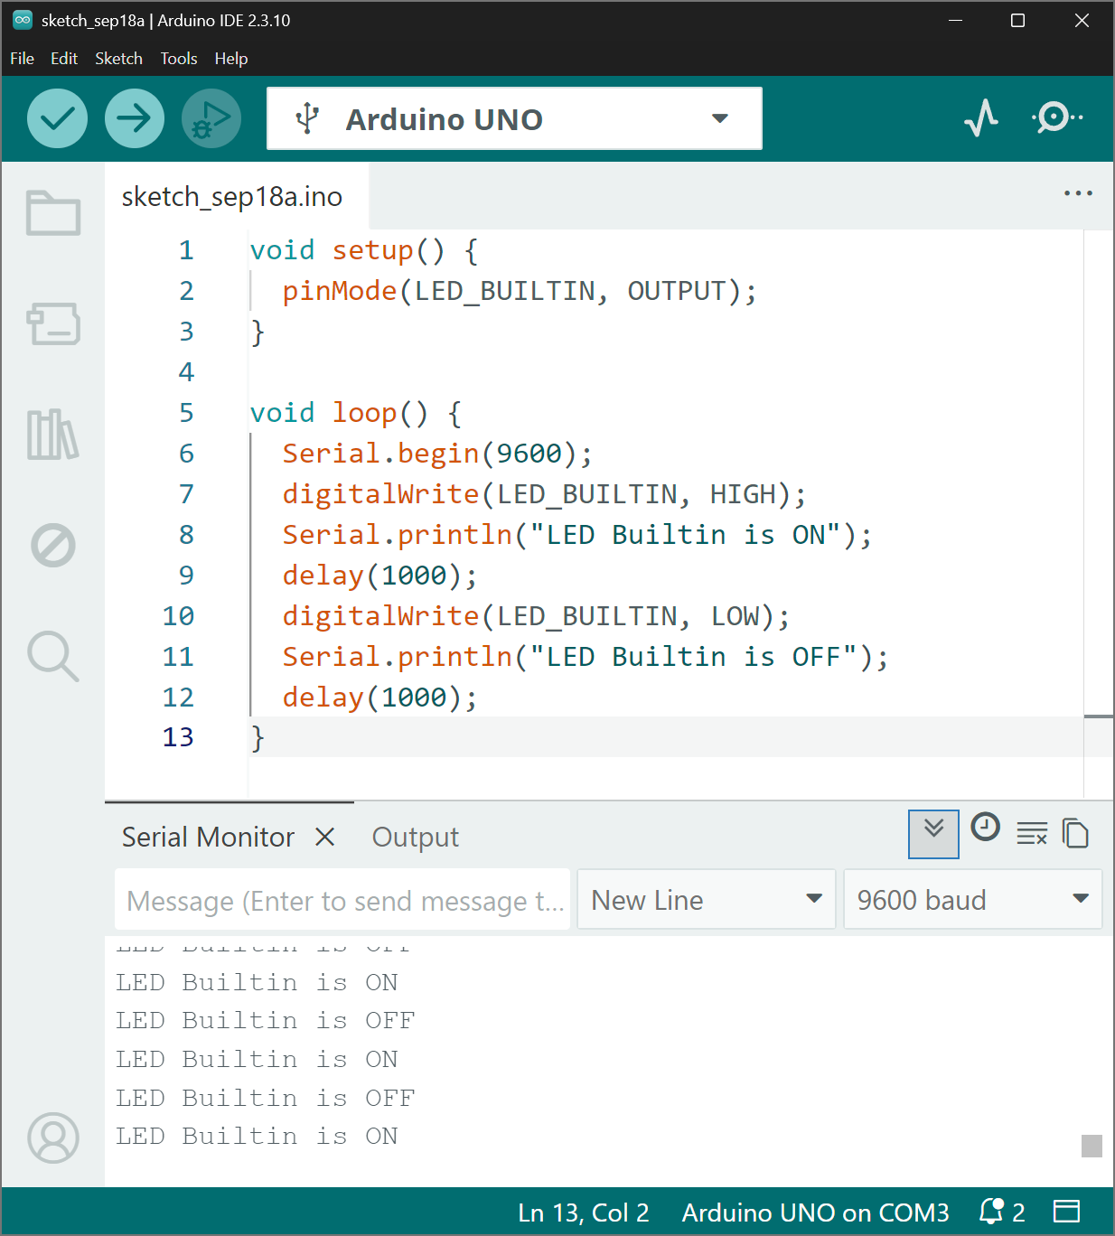Switch to the Output tab
The image size is (1115, 1236).
416,837
